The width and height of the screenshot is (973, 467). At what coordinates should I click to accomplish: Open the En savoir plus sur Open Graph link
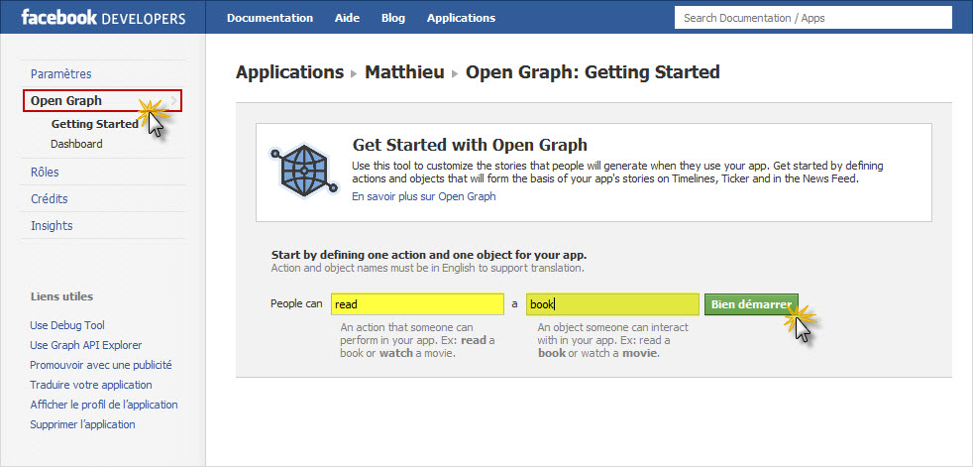click(424, 196)
